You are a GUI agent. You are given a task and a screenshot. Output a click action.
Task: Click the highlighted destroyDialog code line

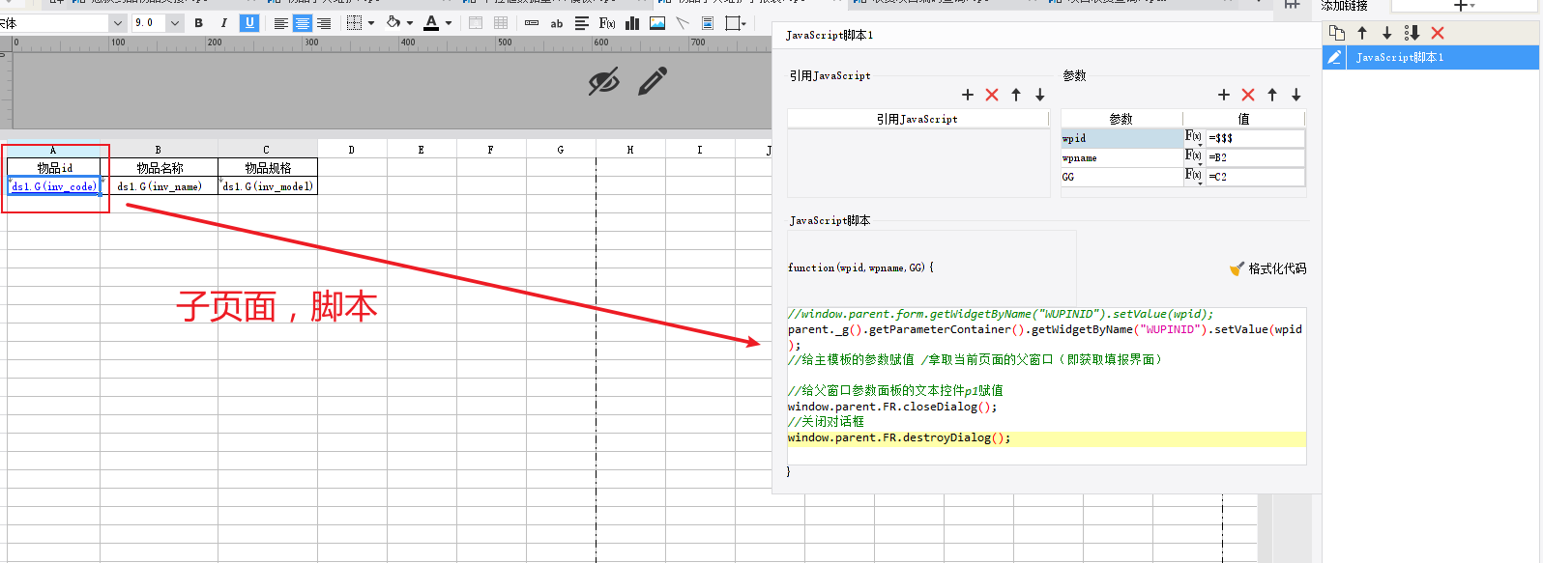click(x=1046, y=438)
